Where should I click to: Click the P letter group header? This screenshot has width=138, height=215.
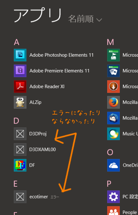click(x=109, y=184)
